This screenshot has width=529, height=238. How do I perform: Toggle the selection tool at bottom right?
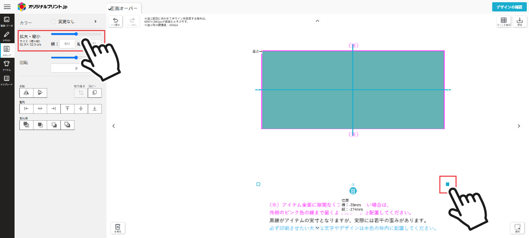coord(517,227)
